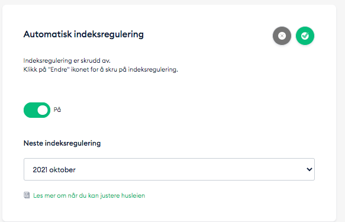Confirm changes with the green checkmark icon

(305, 36)
